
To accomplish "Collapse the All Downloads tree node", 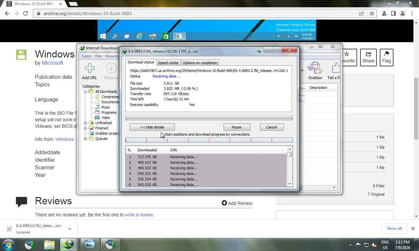I will 85,92.
